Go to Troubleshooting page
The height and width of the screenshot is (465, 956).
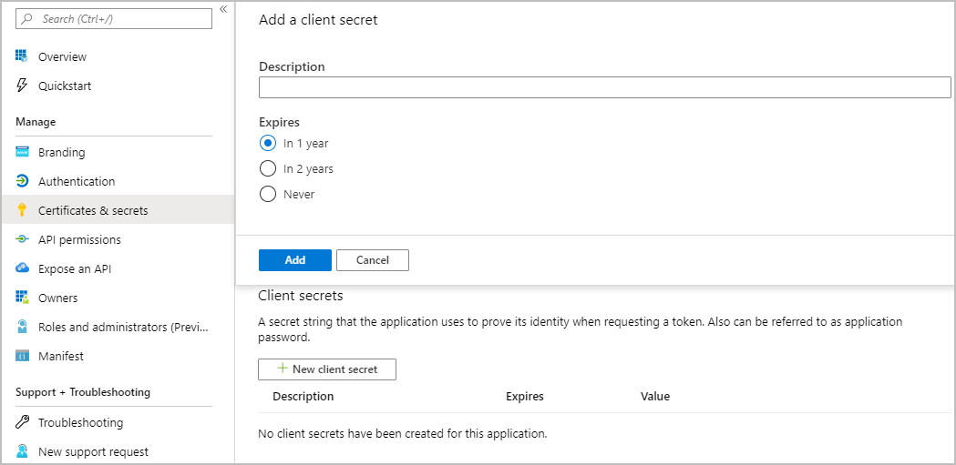80,422
